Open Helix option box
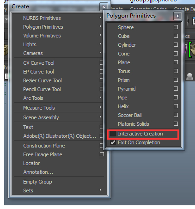 click(176, 106)
